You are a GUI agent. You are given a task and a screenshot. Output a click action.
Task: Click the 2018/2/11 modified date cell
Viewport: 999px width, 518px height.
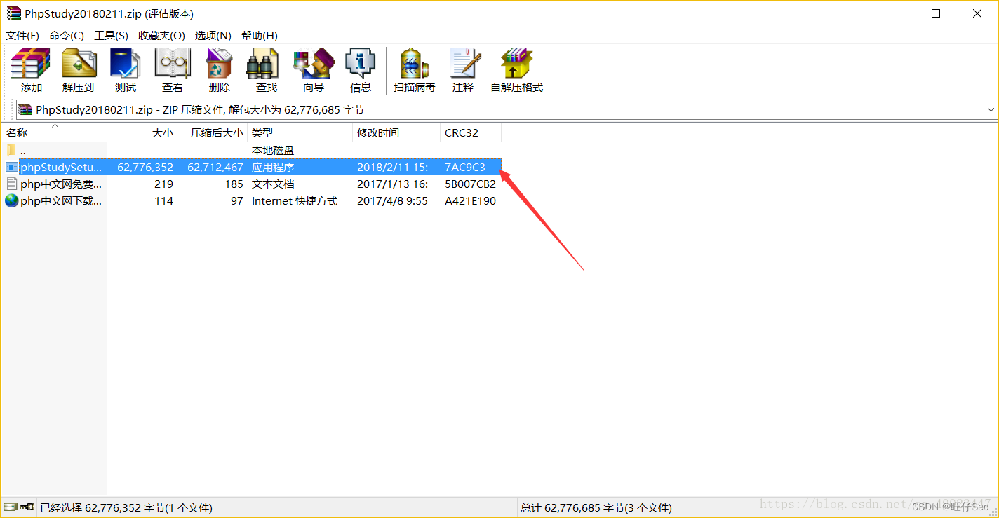click(x=393, y=168)
